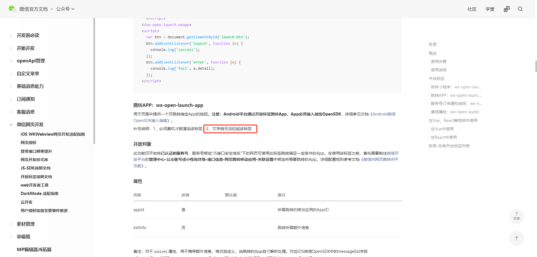Image resolution: width=537 pixels, height=257 pixels.
Task: Click the 所需跳转的移动应用的AppID cell
Action: (x=303, y=210)
